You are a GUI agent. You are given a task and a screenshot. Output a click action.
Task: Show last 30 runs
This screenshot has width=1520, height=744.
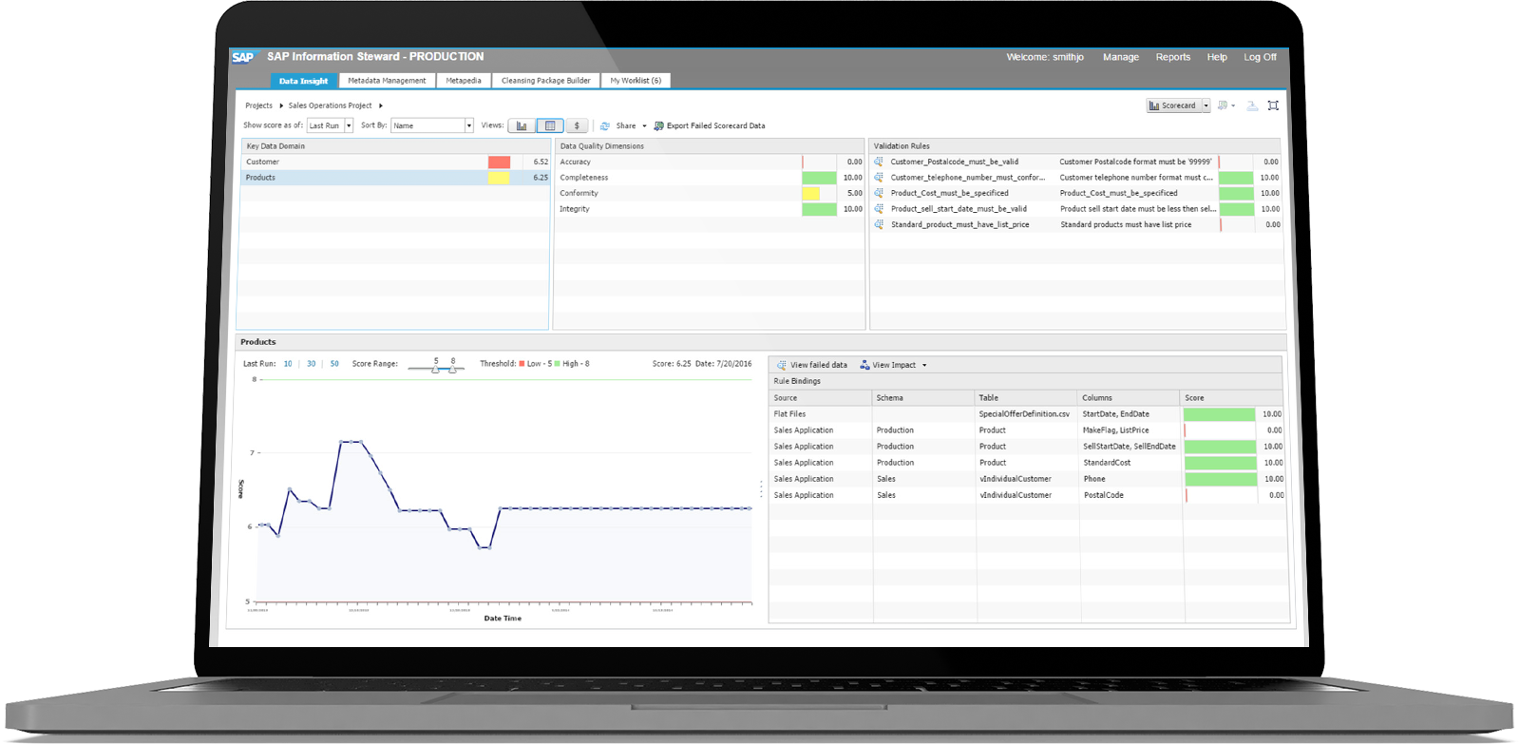point(311,364)
